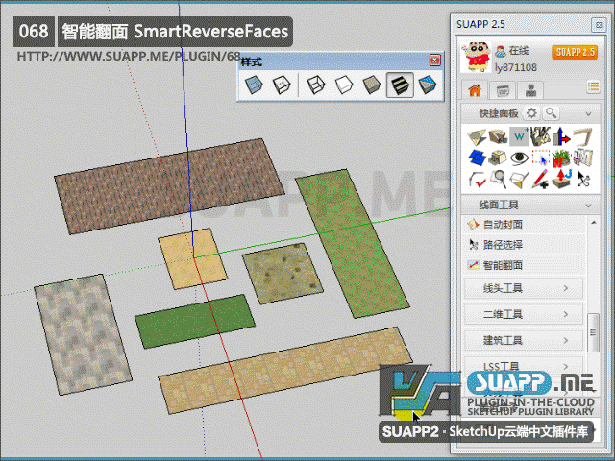Viewport: 615px width, 461px height.
Task: Click the W+ gray icon
Action: pos(519,136)
